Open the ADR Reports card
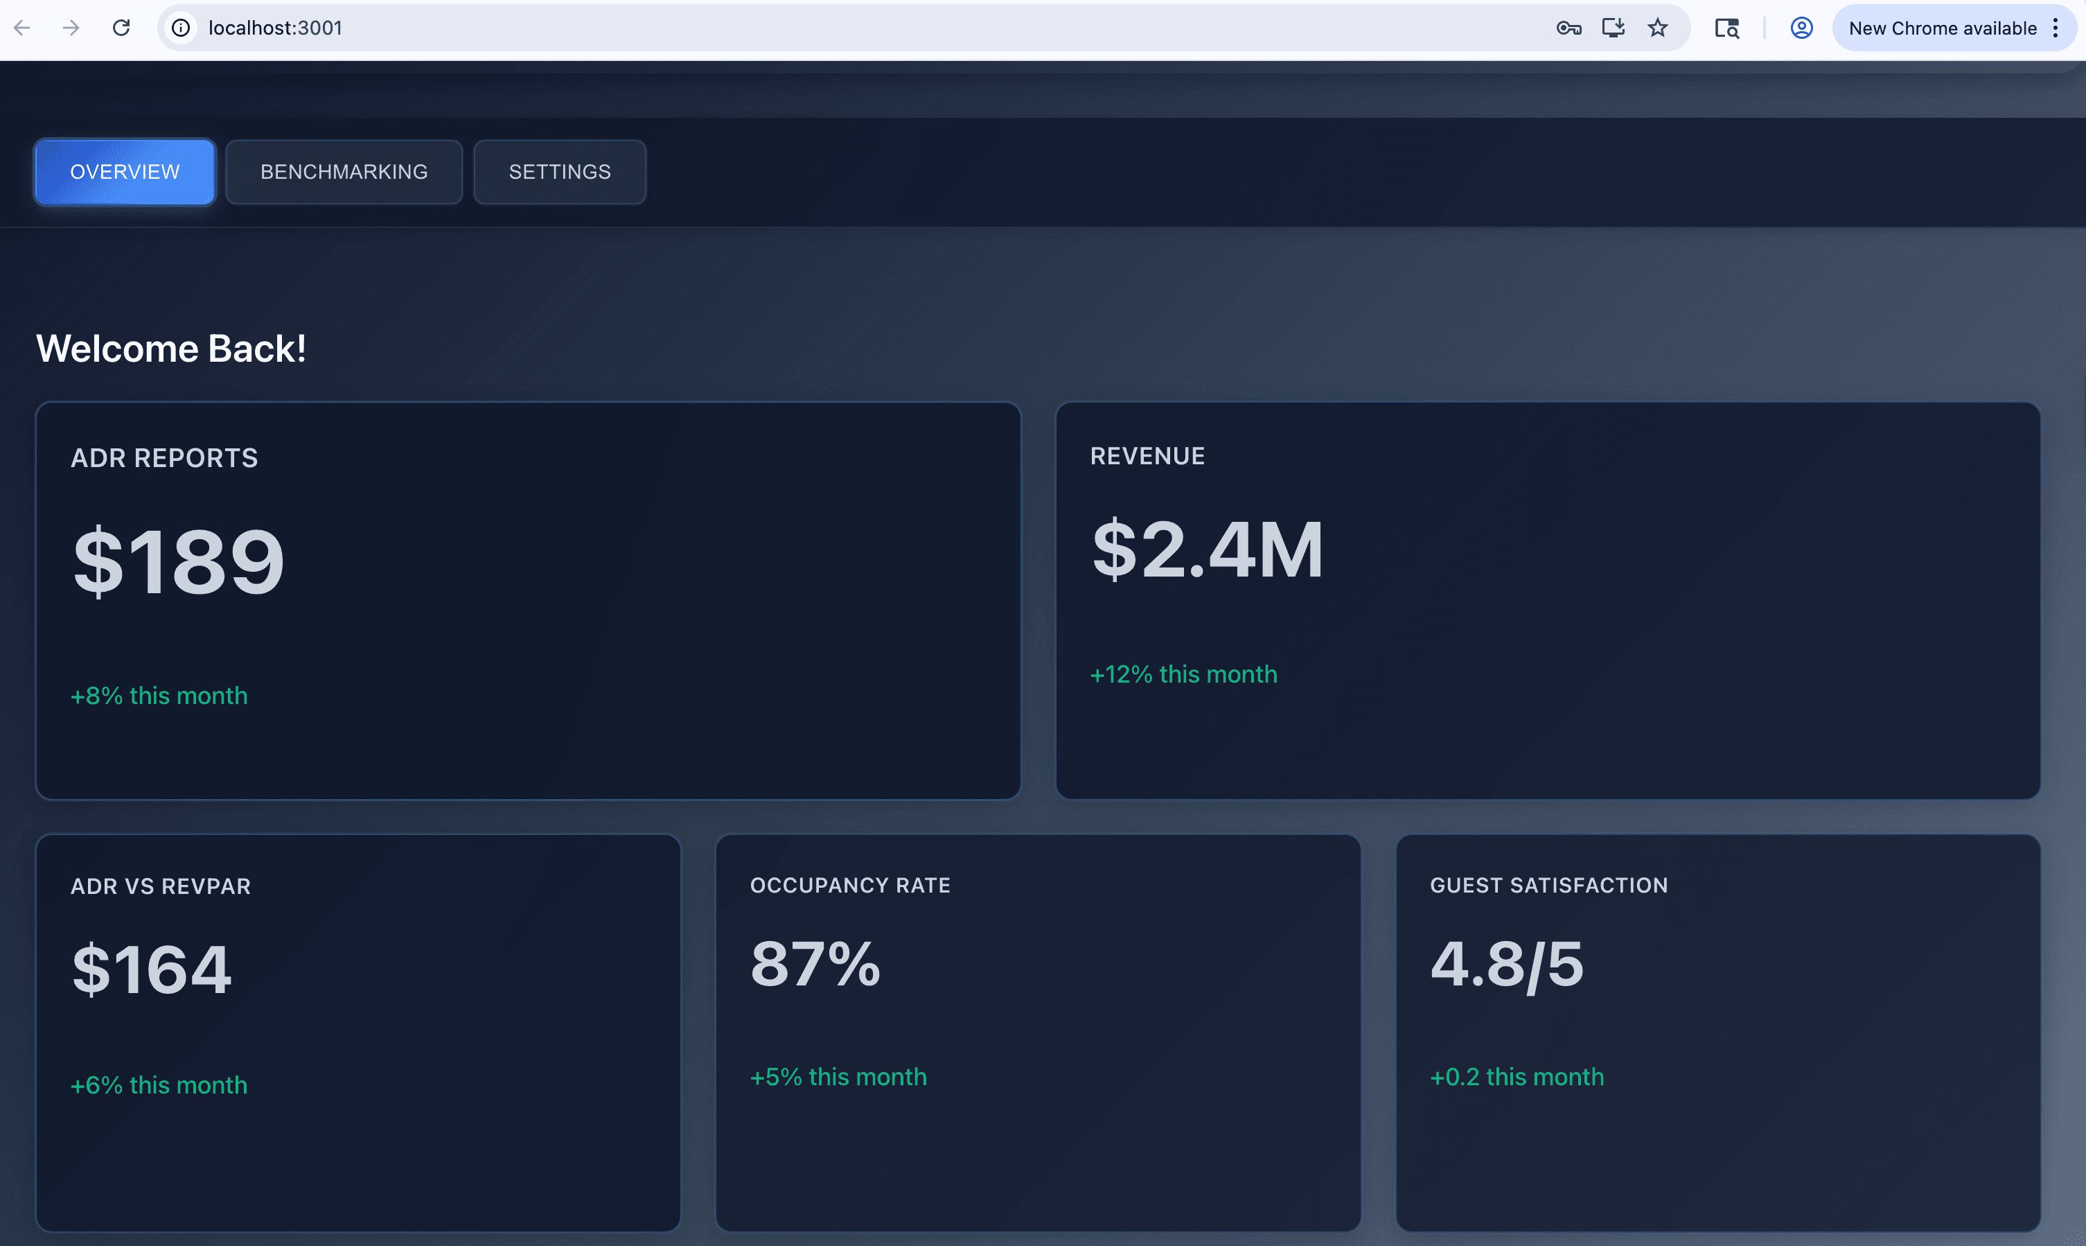Image resolution: width=2086 pixels, height=1246 pixels. [528, 599]
